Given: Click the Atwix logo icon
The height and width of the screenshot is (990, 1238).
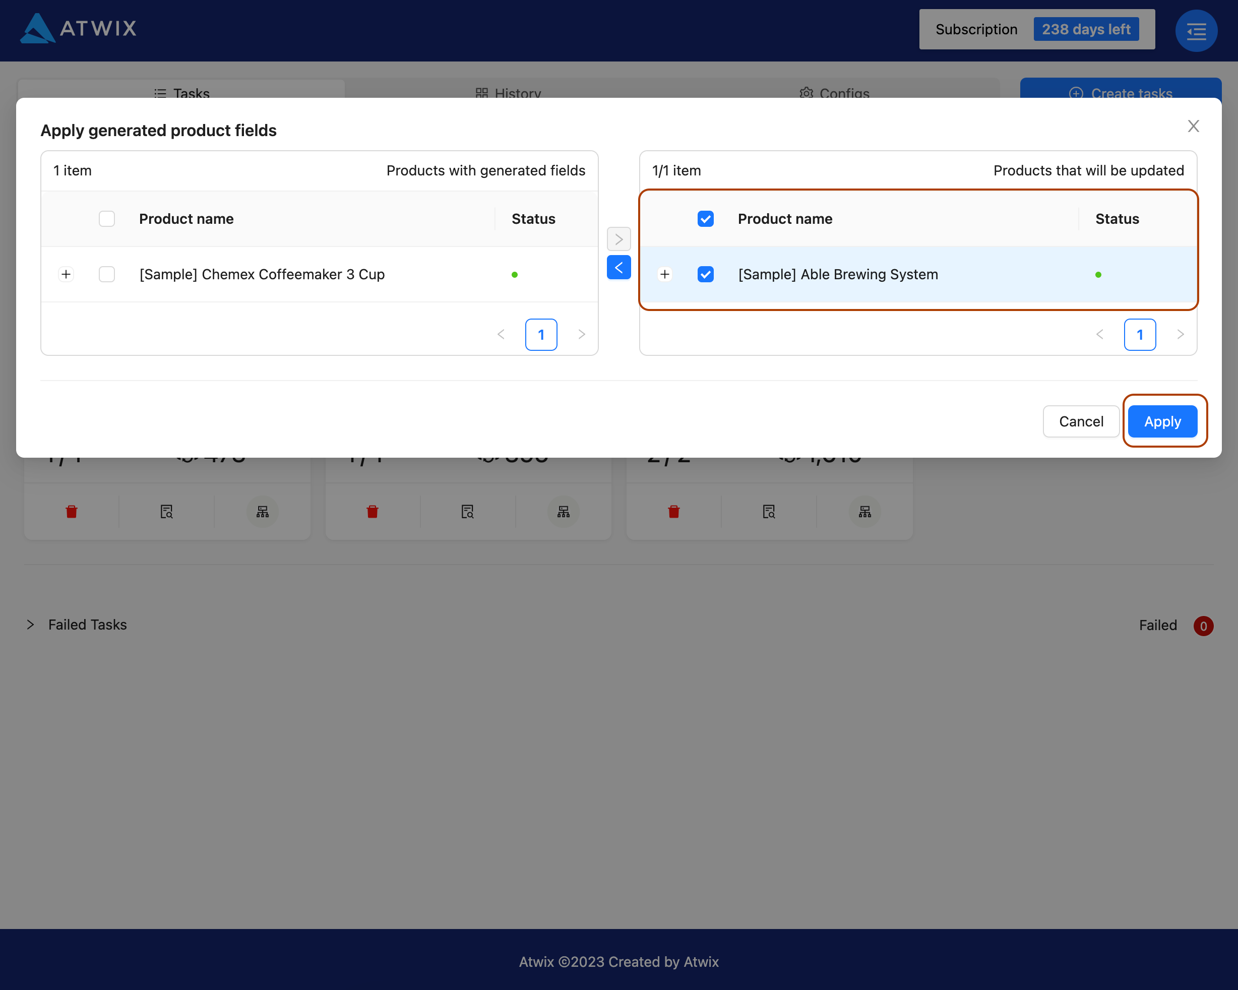Looking at the screenshot, I should [x=37, y=28].
